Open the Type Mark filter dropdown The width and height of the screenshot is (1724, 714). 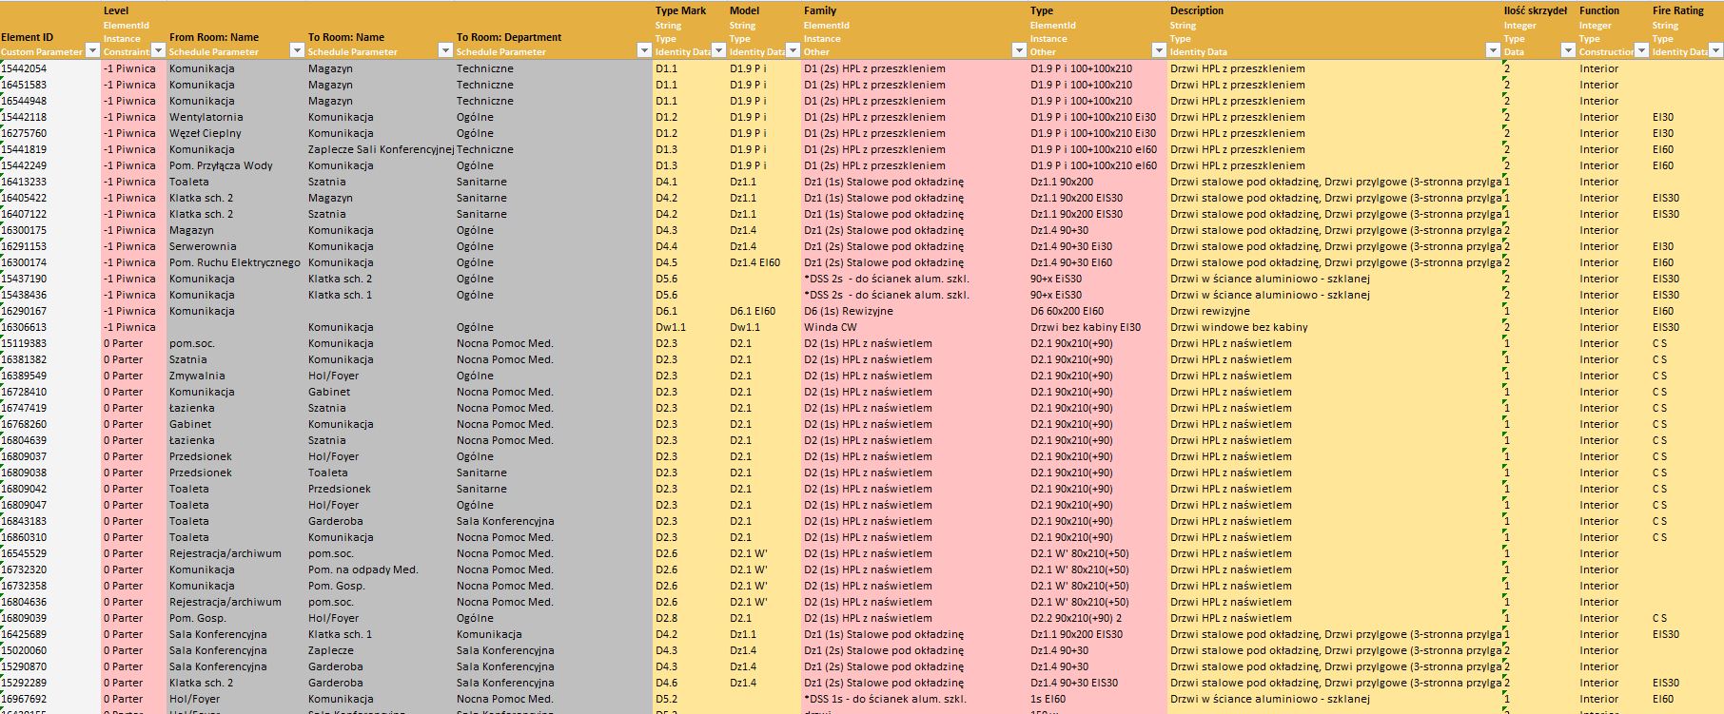pyautogui.click(x=718, y=51)
